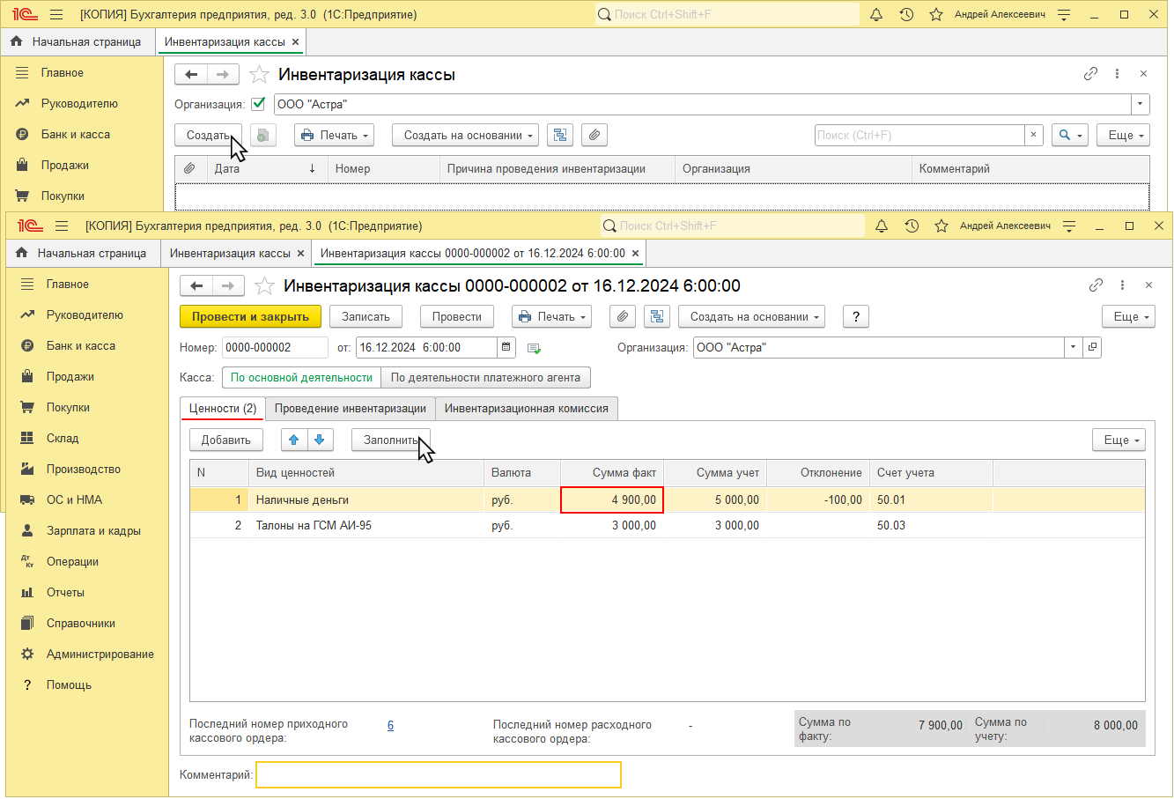Open the calendar picker beside the document date

(x=506, y=348)
